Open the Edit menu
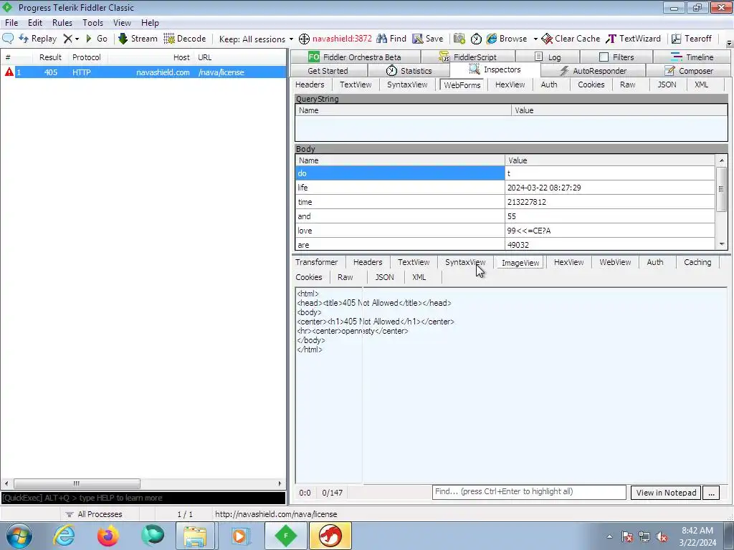 [34, 22]
